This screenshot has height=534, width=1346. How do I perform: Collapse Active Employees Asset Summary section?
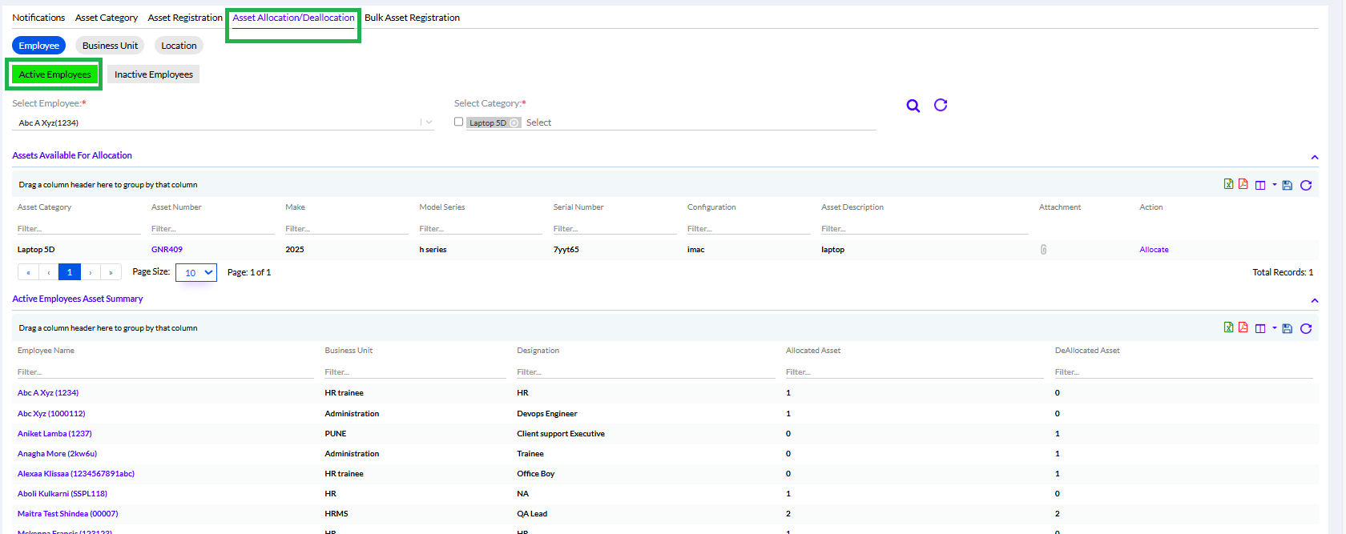(x=1314, y=300)
